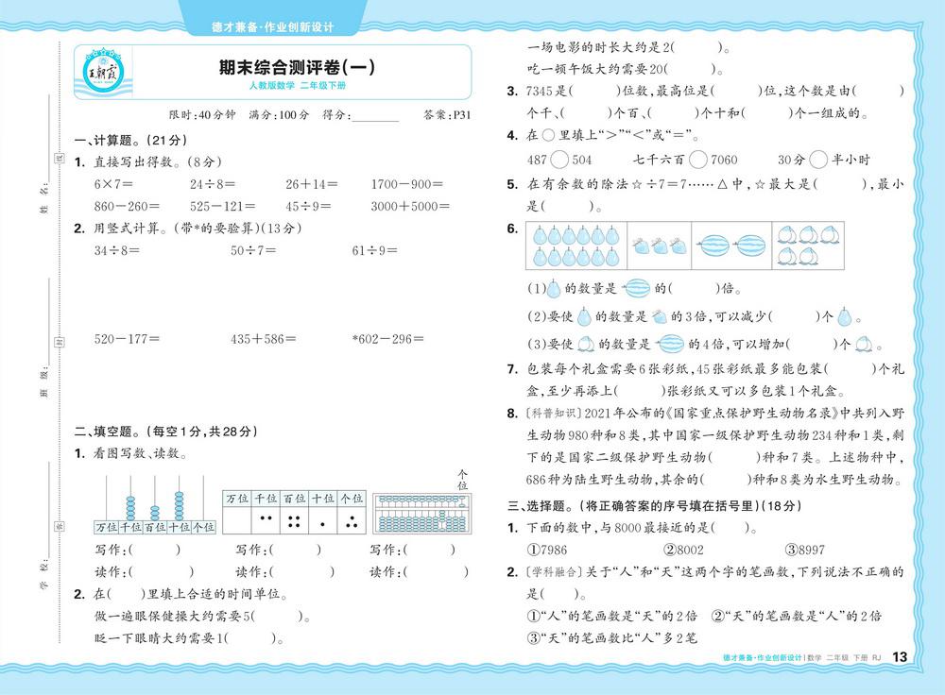945x695 pixels.
Task: Click the comparison circle between 487 and 504
Action: [559, 160]
